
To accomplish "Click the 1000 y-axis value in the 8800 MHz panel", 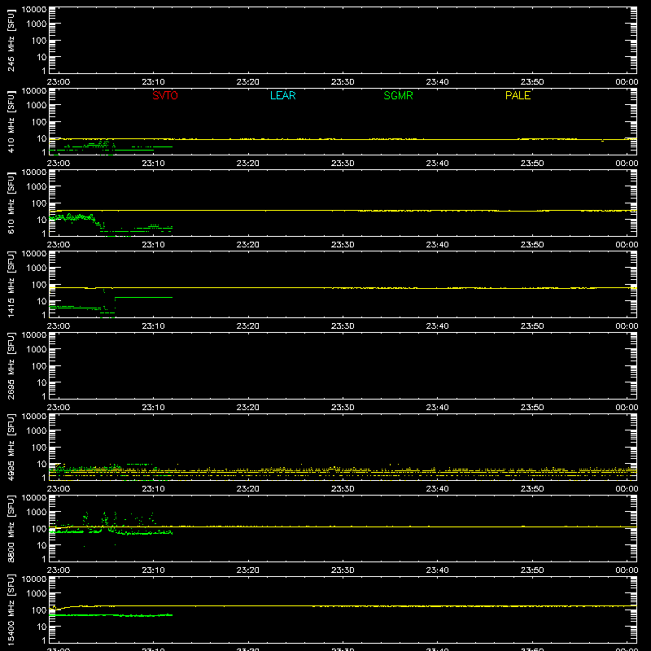I will coord(37,513).
